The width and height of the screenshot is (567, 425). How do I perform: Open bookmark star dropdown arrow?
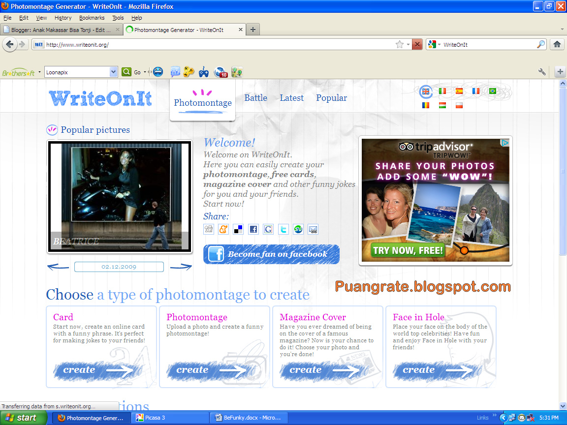pos(408,45)
